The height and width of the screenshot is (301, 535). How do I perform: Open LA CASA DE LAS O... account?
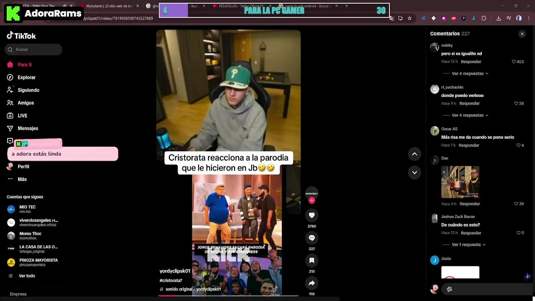33,249
